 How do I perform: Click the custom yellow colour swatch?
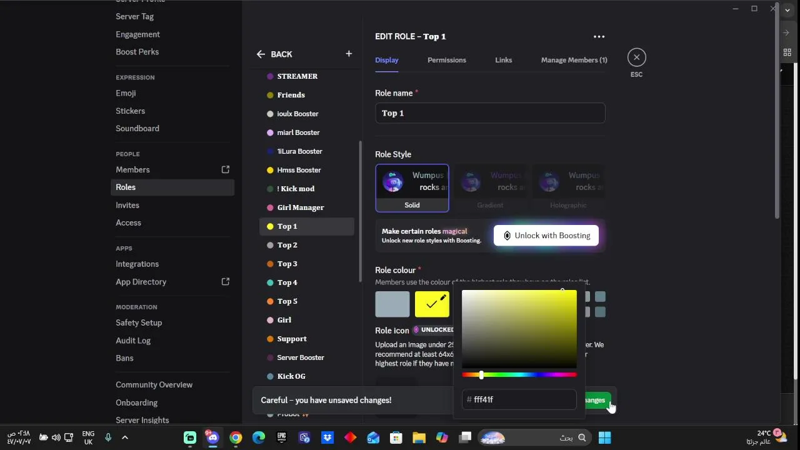[x=432, y=304]
